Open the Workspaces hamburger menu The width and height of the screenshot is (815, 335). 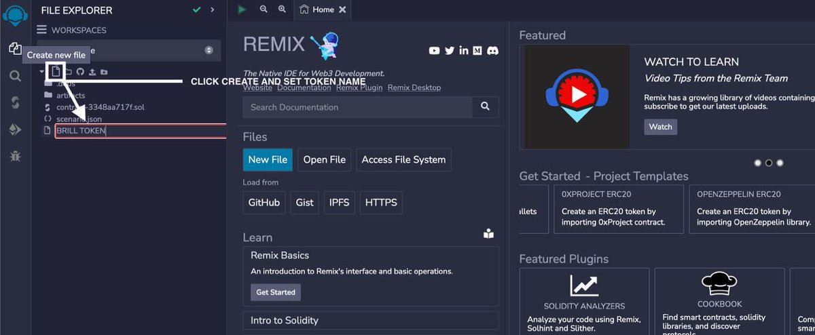42,30
